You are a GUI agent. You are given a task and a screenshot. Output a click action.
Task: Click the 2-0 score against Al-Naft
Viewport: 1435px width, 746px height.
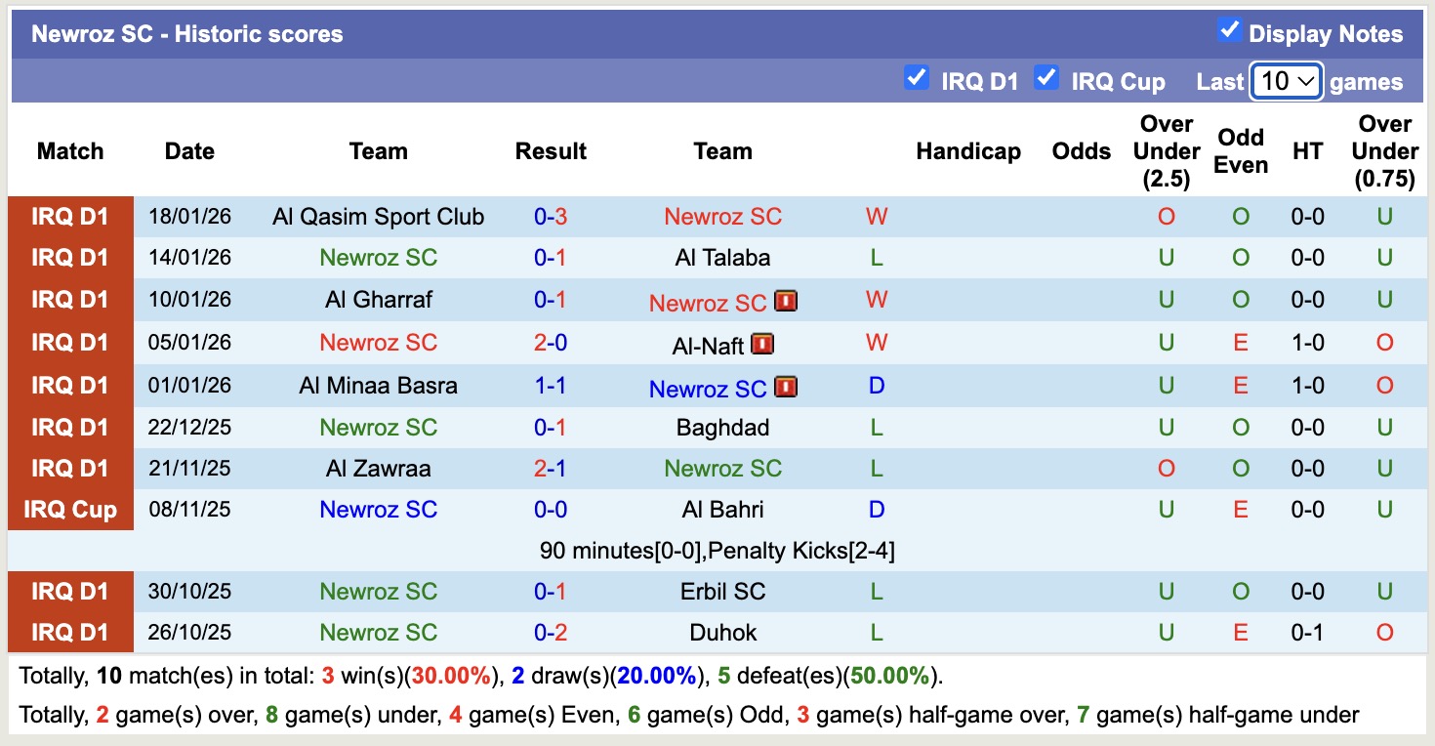551,343
